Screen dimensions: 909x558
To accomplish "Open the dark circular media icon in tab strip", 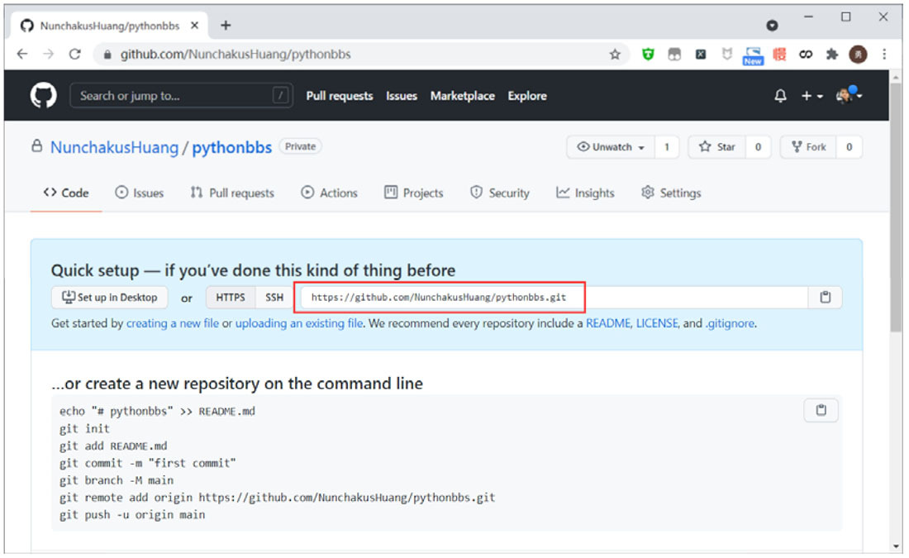I will pyautogui.click(x=772, y=26).
